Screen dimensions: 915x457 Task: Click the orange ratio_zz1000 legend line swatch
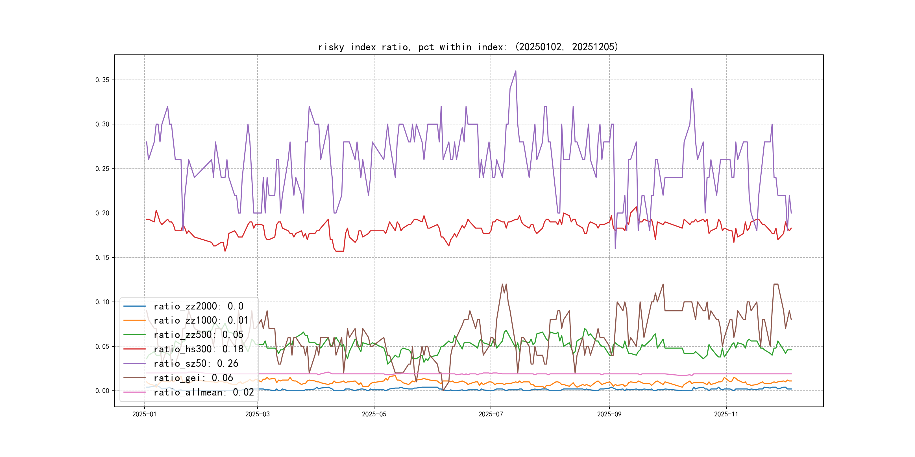(134, 320)
